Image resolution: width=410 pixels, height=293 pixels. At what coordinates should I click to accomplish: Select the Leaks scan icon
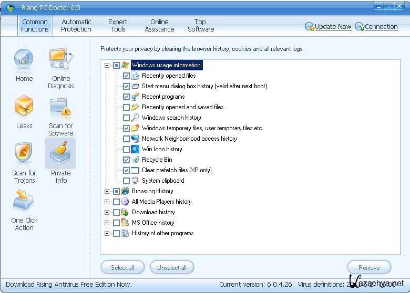point(24,107)
